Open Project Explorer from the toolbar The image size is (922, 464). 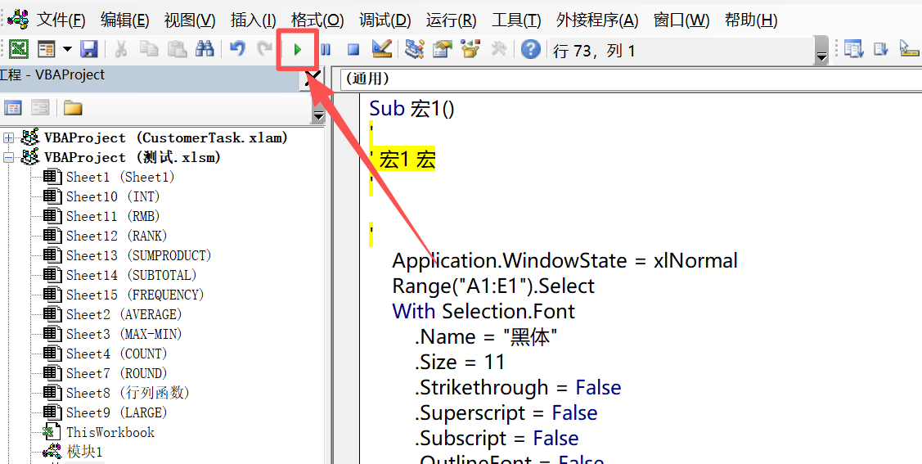click(415, 50)
